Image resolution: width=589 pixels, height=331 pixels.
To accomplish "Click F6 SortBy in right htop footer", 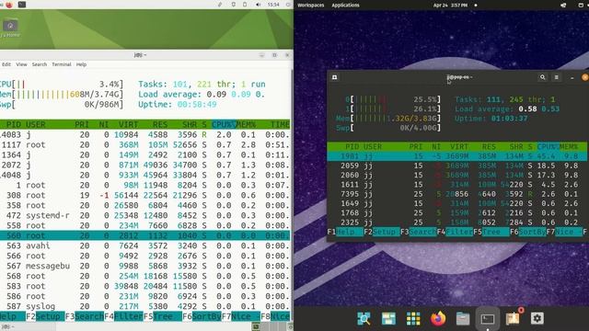I will [x=527, y=232].
